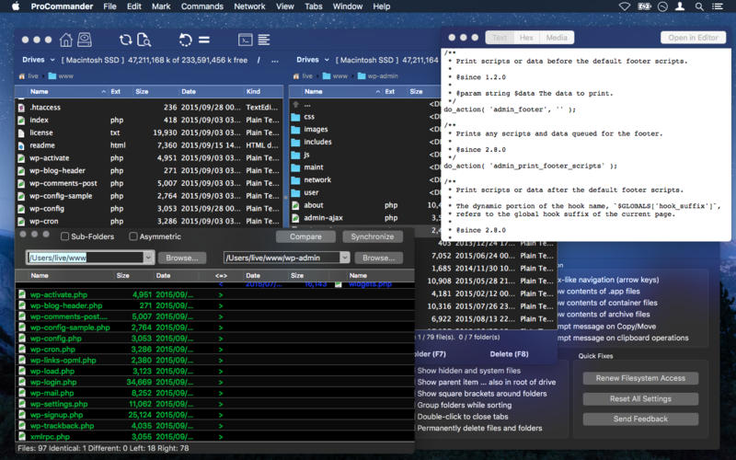
Task: Click the .htaccess file icon
Action: tap(21, 108)
